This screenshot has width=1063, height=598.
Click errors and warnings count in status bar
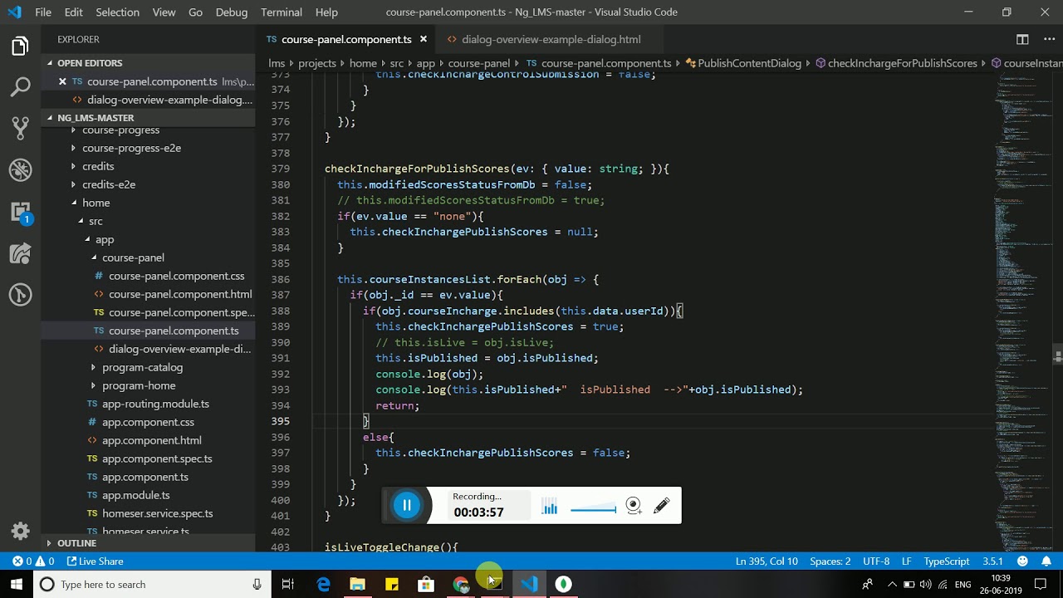tap(33, 561)
